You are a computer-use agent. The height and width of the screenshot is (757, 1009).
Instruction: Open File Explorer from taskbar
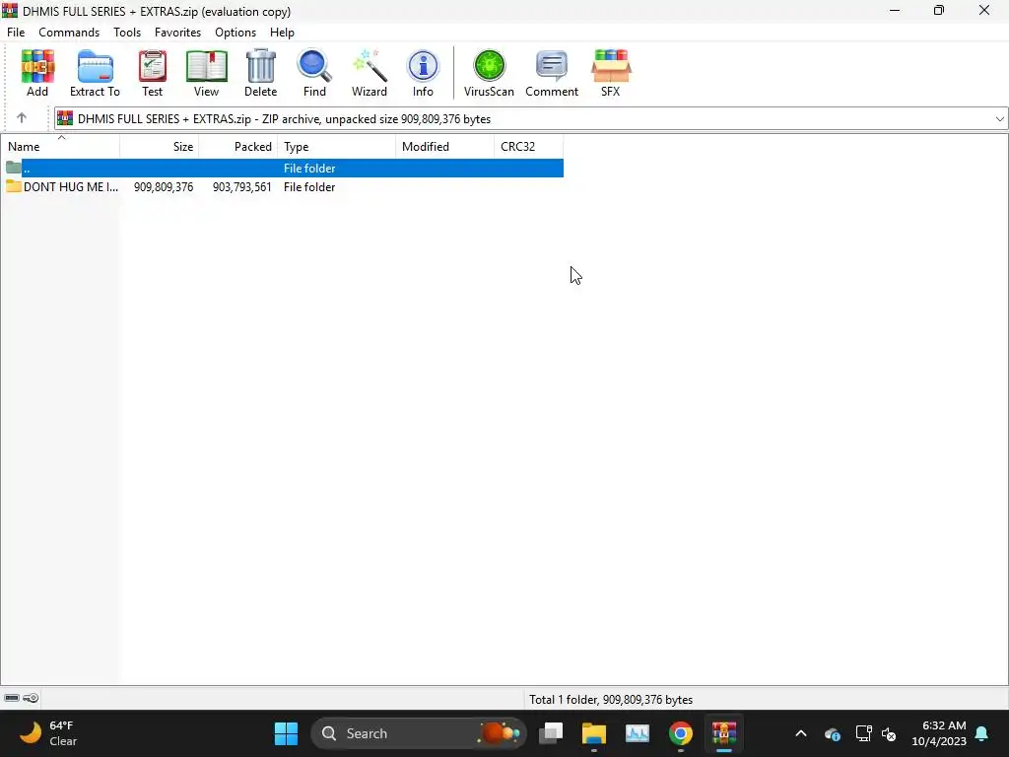(594, 733)
